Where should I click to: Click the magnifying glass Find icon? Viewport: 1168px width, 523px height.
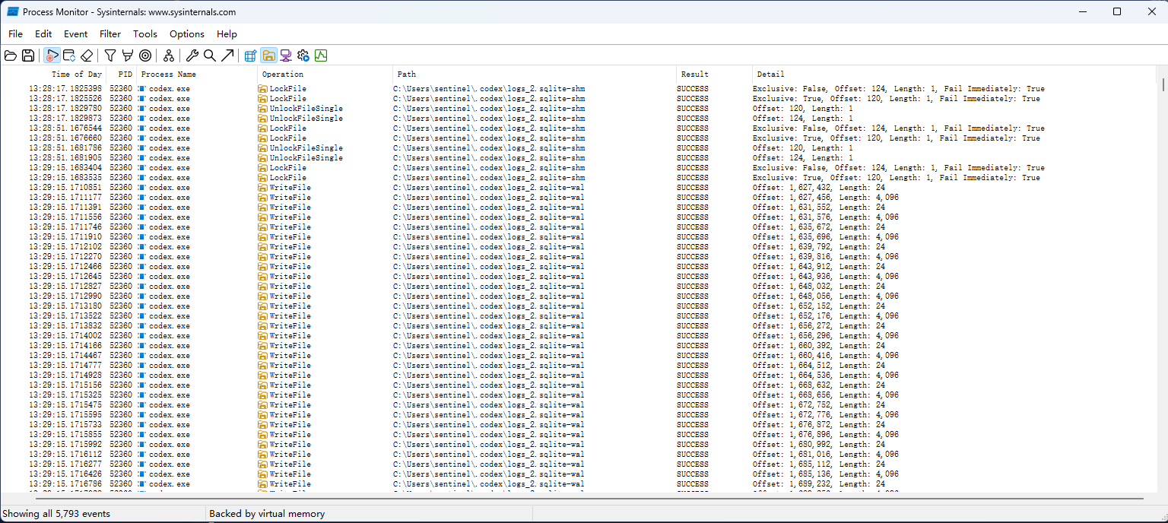click(210, 55)
